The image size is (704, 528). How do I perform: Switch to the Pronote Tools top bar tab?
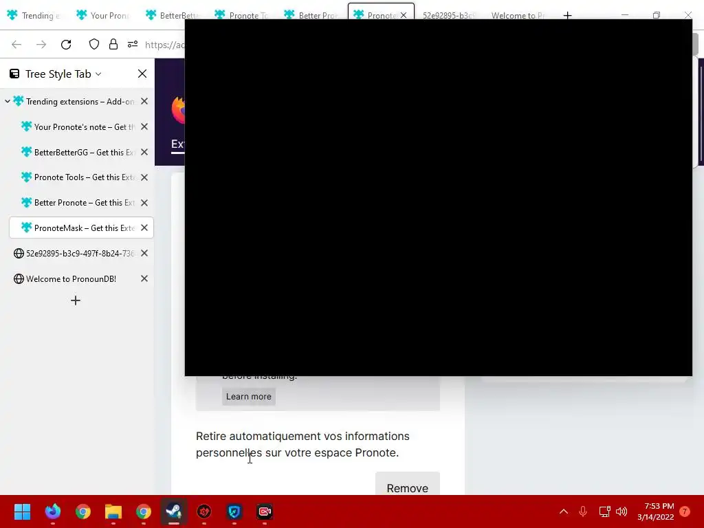coord(242,16)
